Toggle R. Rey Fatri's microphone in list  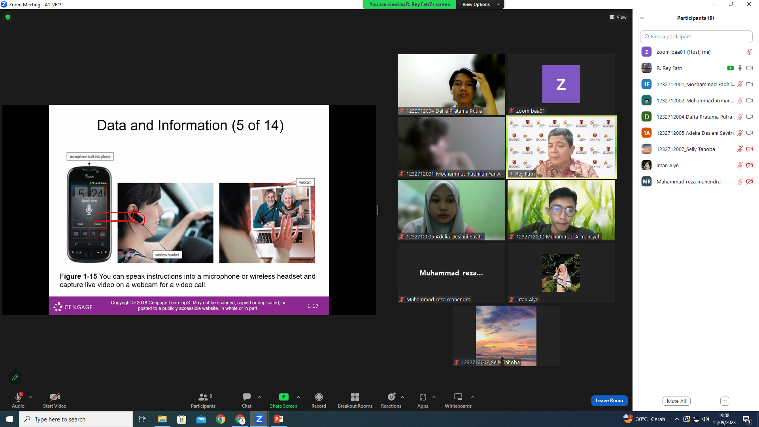[740, 68]
